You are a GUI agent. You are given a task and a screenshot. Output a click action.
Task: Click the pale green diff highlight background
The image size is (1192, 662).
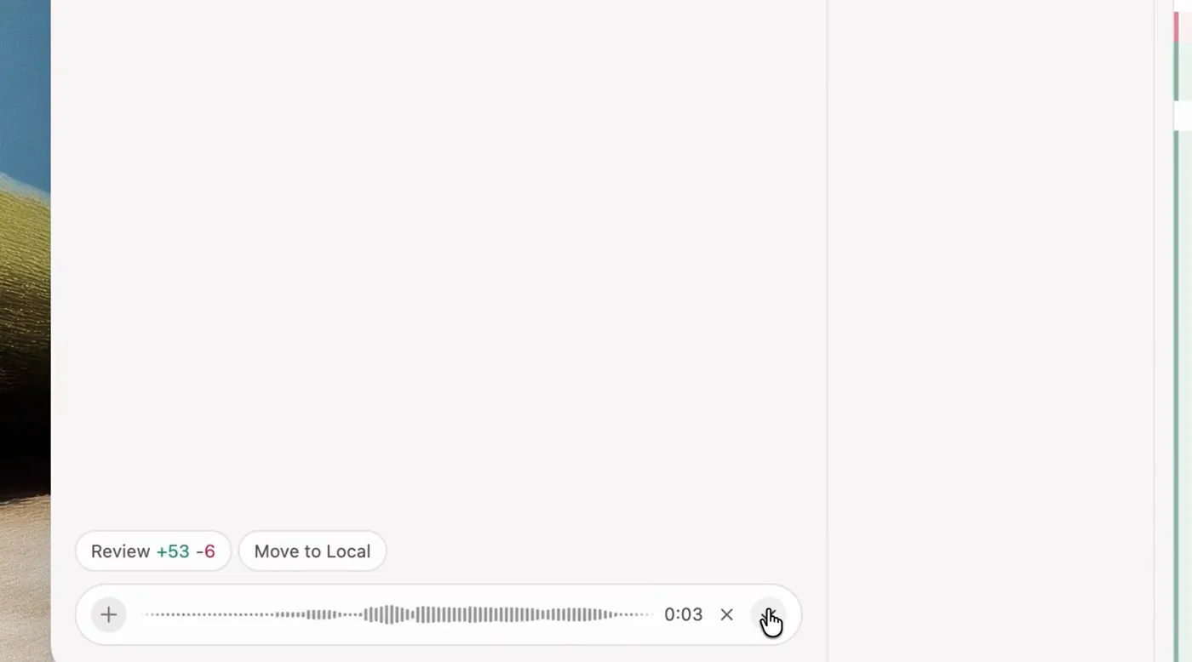(x=1186, y=71)
